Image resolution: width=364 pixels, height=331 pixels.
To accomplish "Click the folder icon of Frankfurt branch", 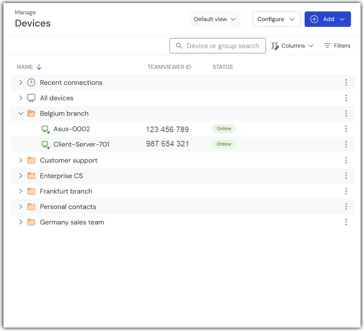I will pyautogui.click(x=31, y=191).
